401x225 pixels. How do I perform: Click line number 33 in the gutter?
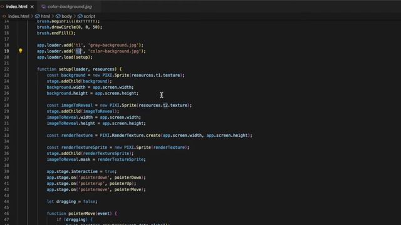tap(6, 135)
